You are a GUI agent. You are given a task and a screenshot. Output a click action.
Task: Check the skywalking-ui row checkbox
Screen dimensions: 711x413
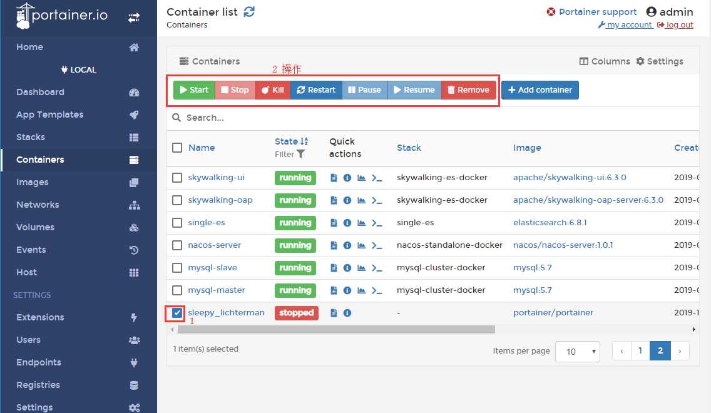[x=177, y=178]
